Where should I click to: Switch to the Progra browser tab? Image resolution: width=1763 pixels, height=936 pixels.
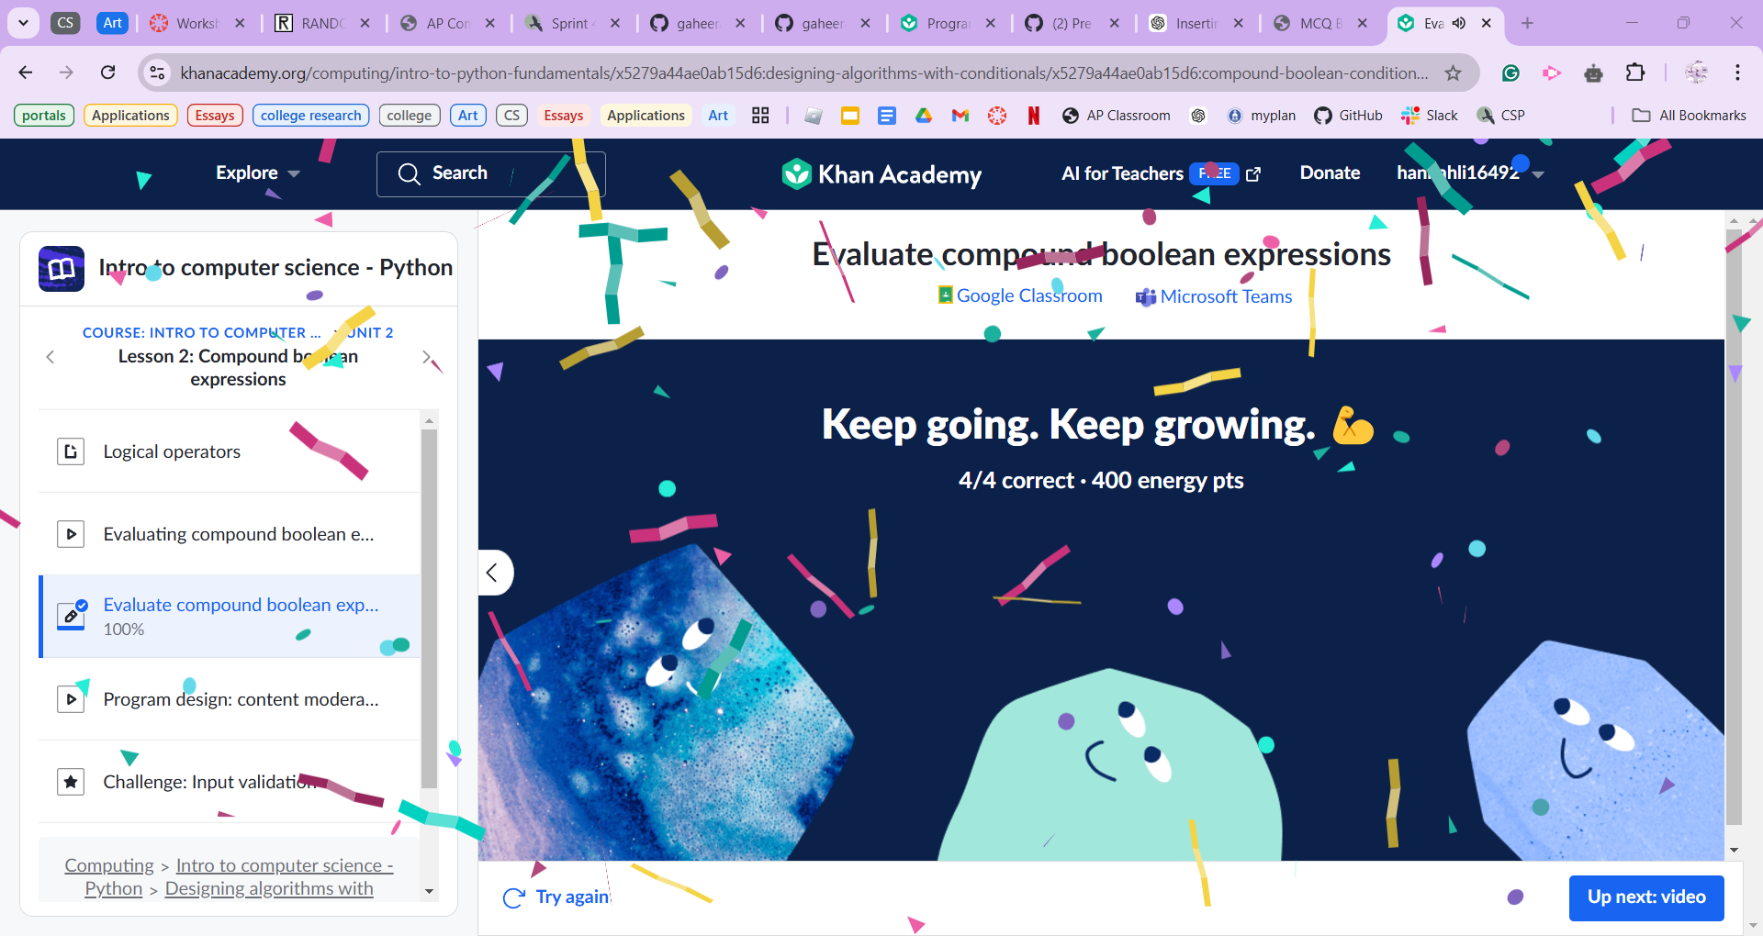pyautogui.click(x=946, y=23)
